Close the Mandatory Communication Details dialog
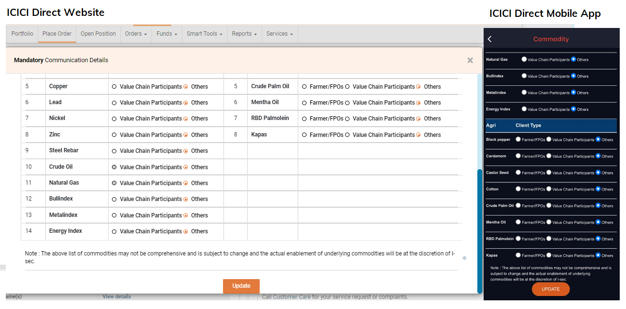This screenshot has width=626, height=309. point(470,60)
